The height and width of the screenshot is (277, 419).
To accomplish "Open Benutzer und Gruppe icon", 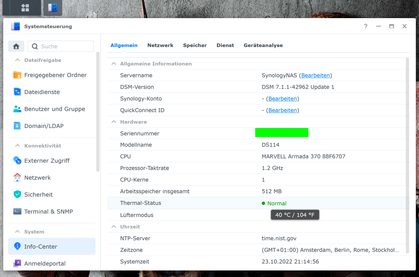I will (x=17, y=109).
